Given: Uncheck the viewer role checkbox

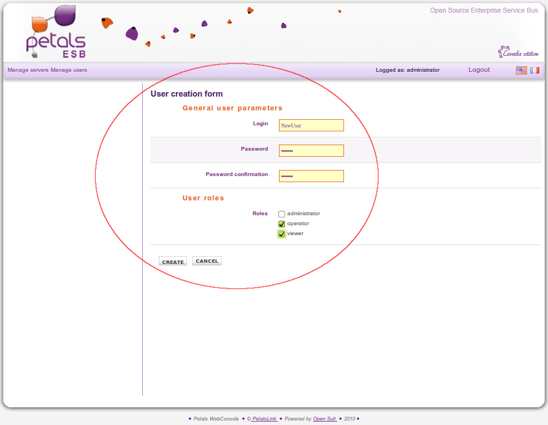Looking at the screenshot, I should pos(282,234).
